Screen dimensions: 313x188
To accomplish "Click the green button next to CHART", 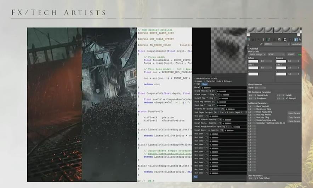I will [x=299, y=54].
